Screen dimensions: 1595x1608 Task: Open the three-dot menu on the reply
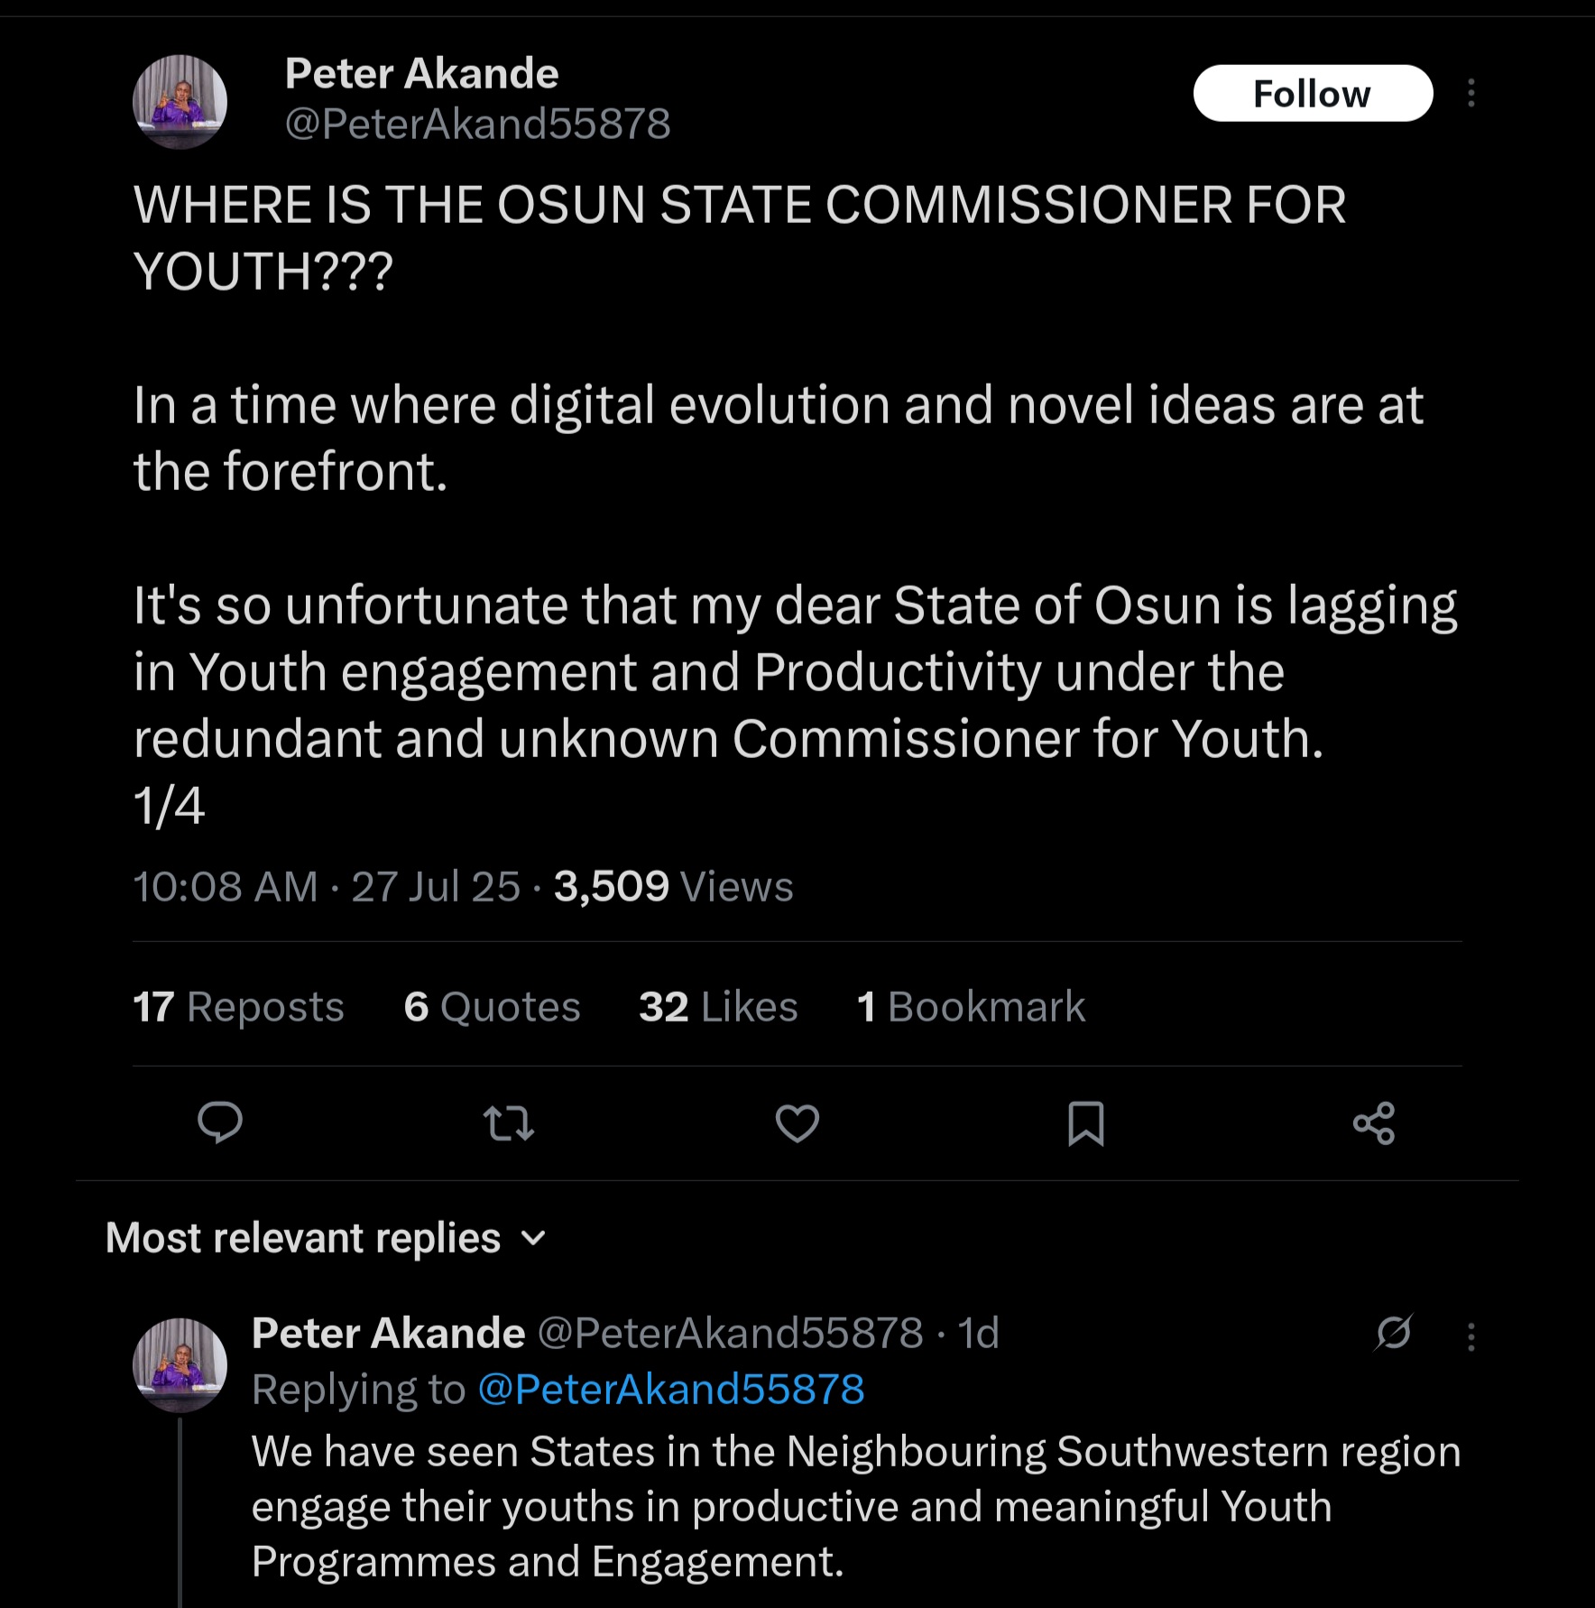point(1471,1336)
